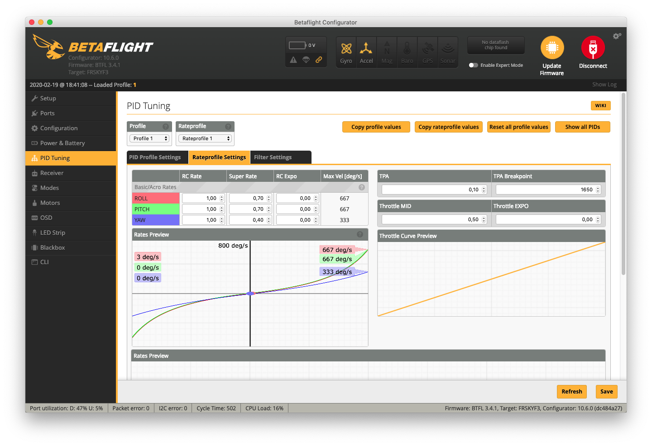Image resolution: width=652 pixels, height=446 pixels.
Task: Click the arming warning triangle icon
Action: pyautogui.click(x=293, y=60)
